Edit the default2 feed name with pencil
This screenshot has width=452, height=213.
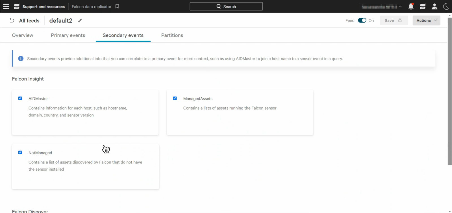pyautogui.click(x=80, y=20)
